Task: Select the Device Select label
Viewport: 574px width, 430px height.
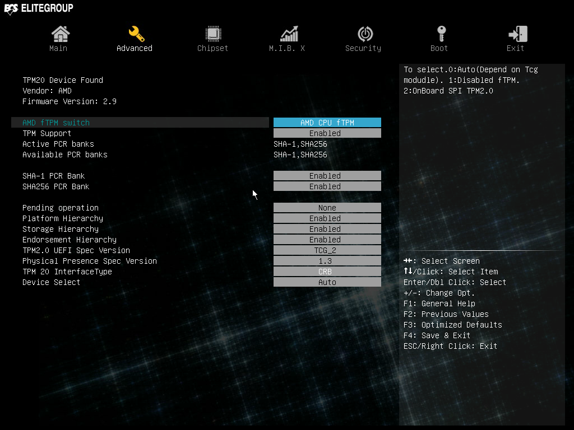Action: click(x=51, y=282)
